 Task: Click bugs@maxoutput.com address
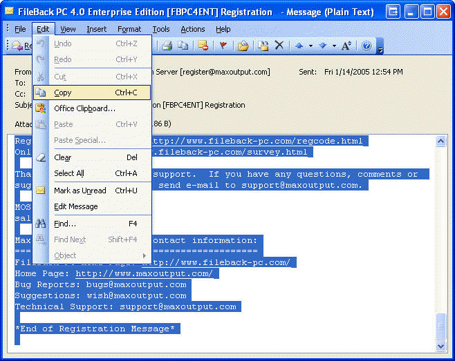click(x=136, y=284)
